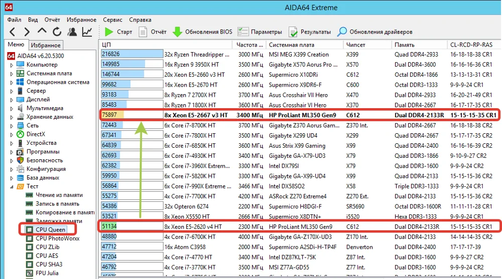Open the Файл menu
The height and width of the screenshot is (279, 502).
pyautogui.click(x=14, y=20)
